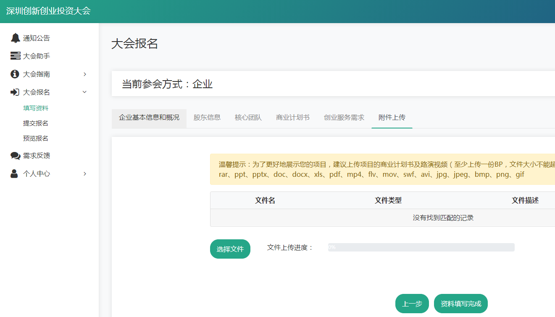Click the file upload progress bar
Image resolution: width=555 pixels, height=317 pixels.
pyautogui.click(x=421, y=247)
